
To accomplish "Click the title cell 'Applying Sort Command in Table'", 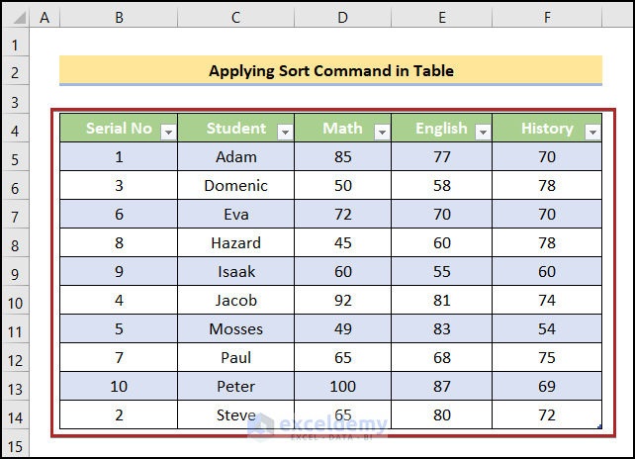I will [x=330, y=70].
